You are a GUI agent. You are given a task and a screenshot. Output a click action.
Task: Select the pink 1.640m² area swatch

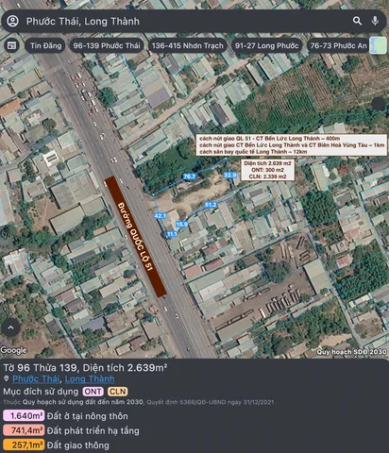24,415
